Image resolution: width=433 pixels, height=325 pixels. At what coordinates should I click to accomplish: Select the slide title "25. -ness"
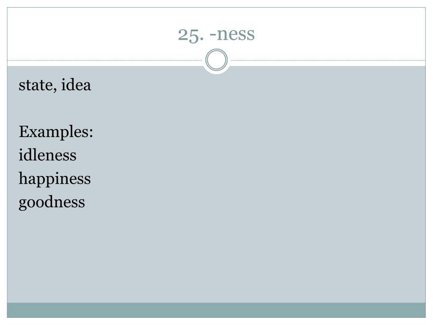point(216,34)
